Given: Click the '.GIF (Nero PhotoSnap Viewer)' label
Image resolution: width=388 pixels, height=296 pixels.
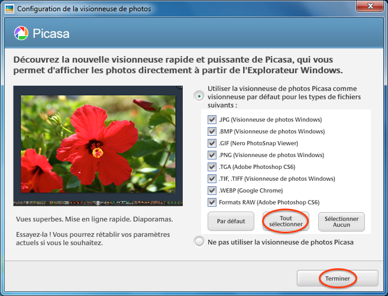Looking at the screenshot, I should [x=258, y=143].
